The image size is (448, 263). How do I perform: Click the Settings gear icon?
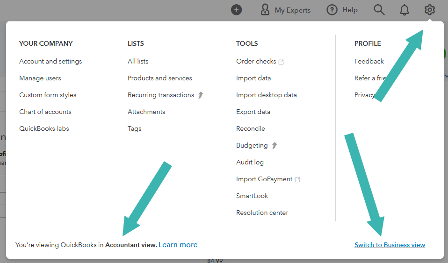(x=429, y=10)
